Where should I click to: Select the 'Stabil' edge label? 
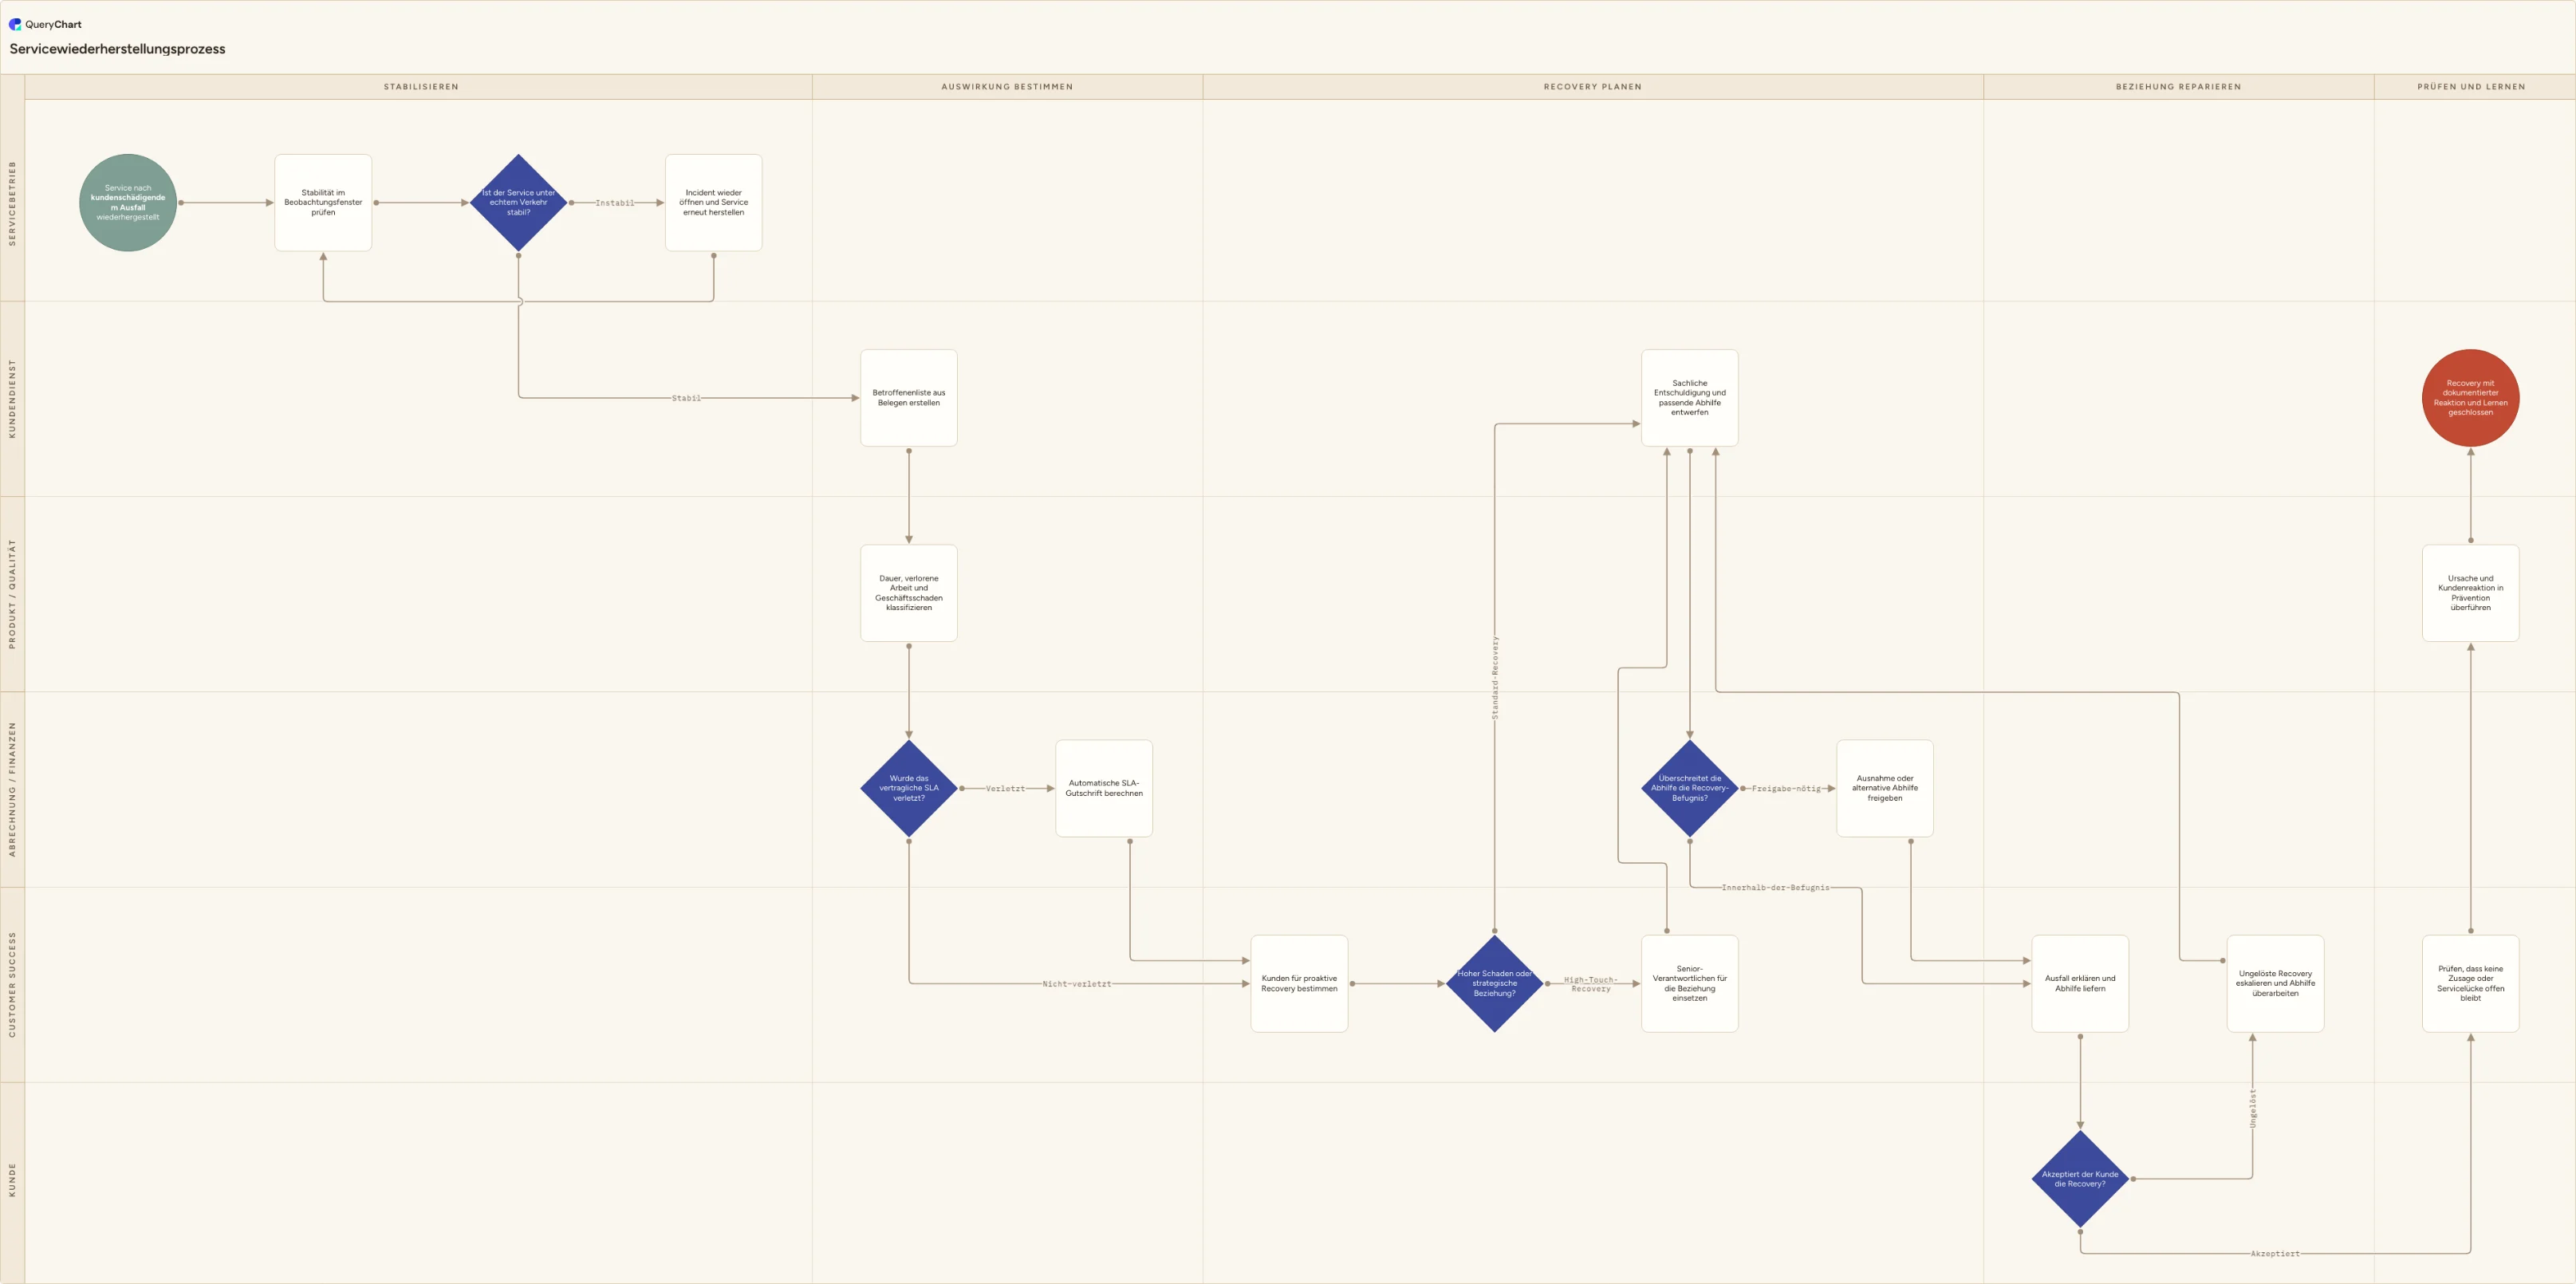tap(686, 398)
